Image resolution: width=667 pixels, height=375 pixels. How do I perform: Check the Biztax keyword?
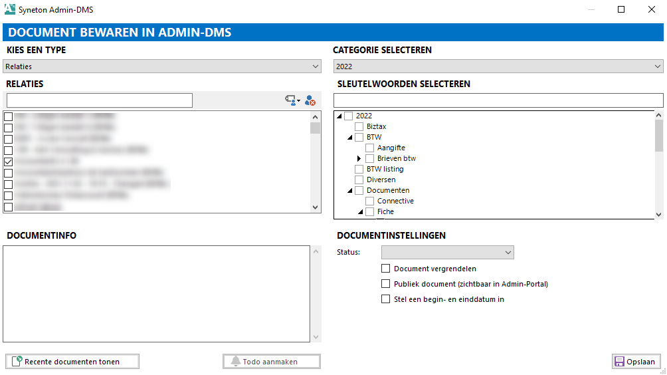pyautogui.click(x=359, y=126)
